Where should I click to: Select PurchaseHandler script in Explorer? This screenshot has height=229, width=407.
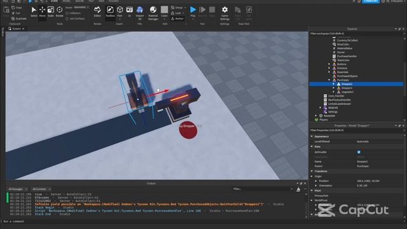coord(347,57)
